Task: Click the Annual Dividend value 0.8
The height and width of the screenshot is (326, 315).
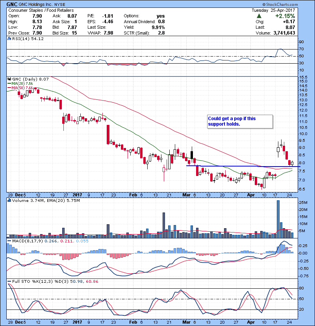Action: pos(161,22)
